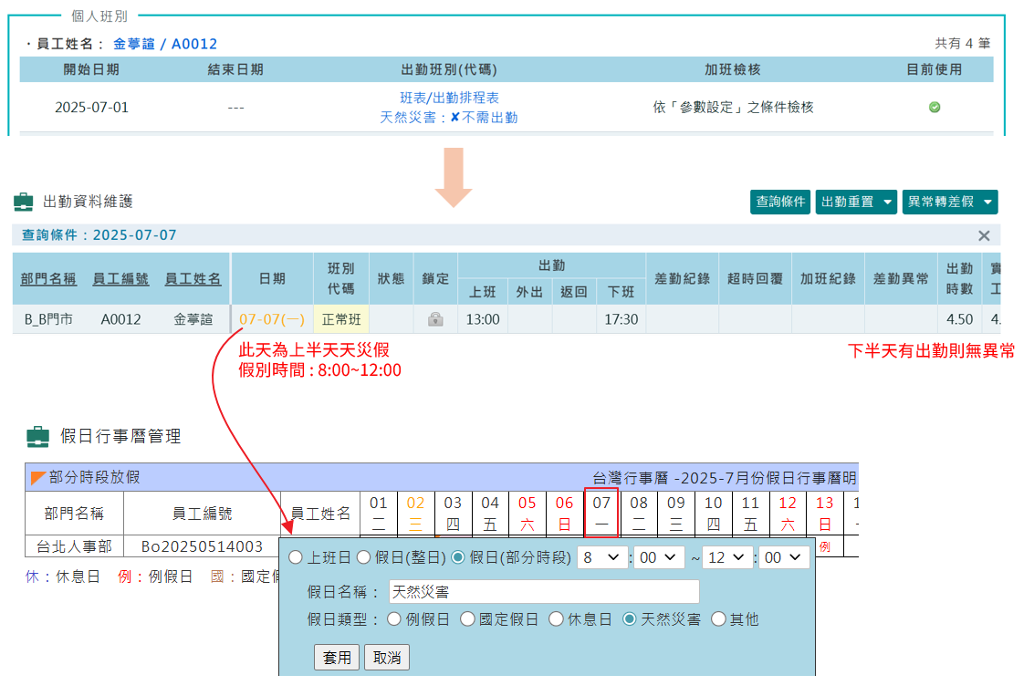This screenshot has width=1034, height=696.
Task: Click the briefcase icon beside 假日行事曆管理
Action: [x=37, y=436]
